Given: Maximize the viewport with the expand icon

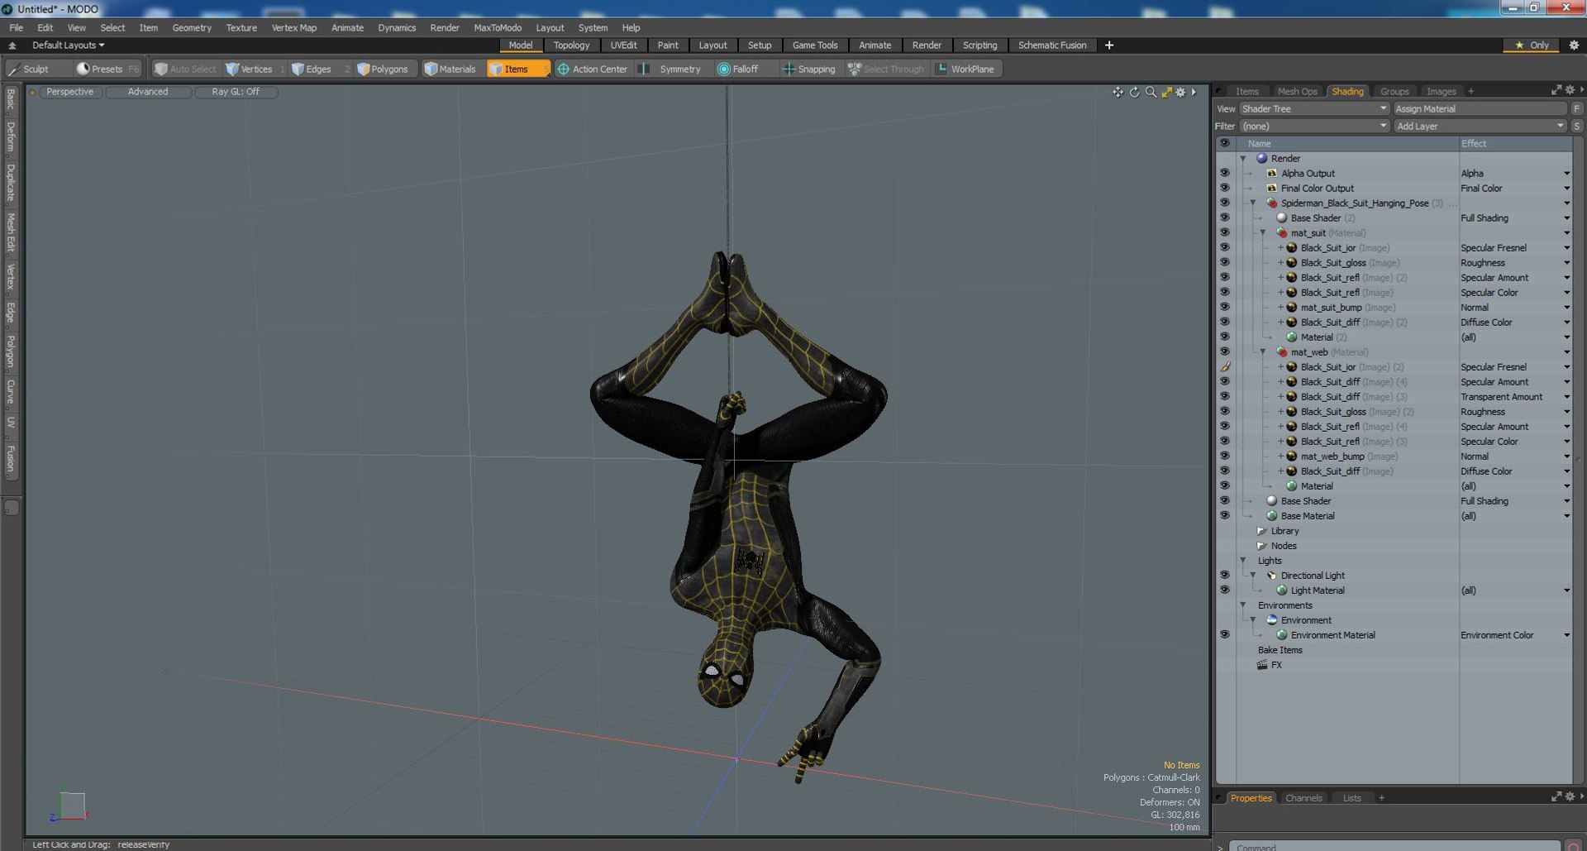Looking at the screenshot, I should coord(1166,92).
